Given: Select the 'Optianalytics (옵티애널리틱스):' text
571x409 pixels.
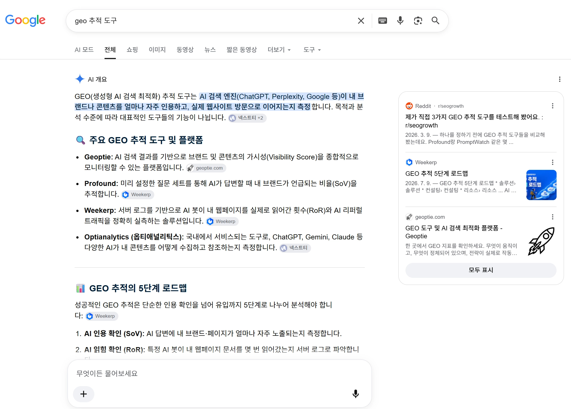Looking at the screenshot, I should tap(134, 237).
